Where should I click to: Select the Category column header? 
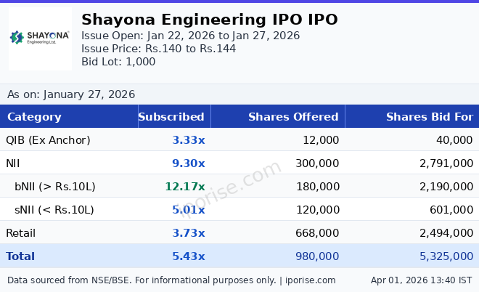pos(34,117)
